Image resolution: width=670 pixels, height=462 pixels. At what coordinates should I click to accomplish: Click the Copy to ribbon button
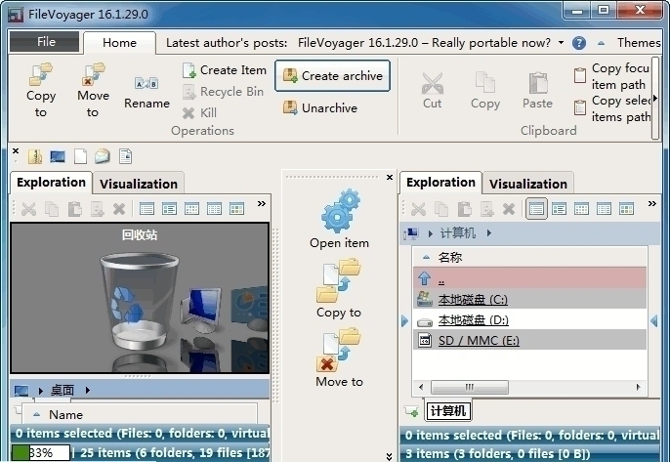click(x=41, y=90)
